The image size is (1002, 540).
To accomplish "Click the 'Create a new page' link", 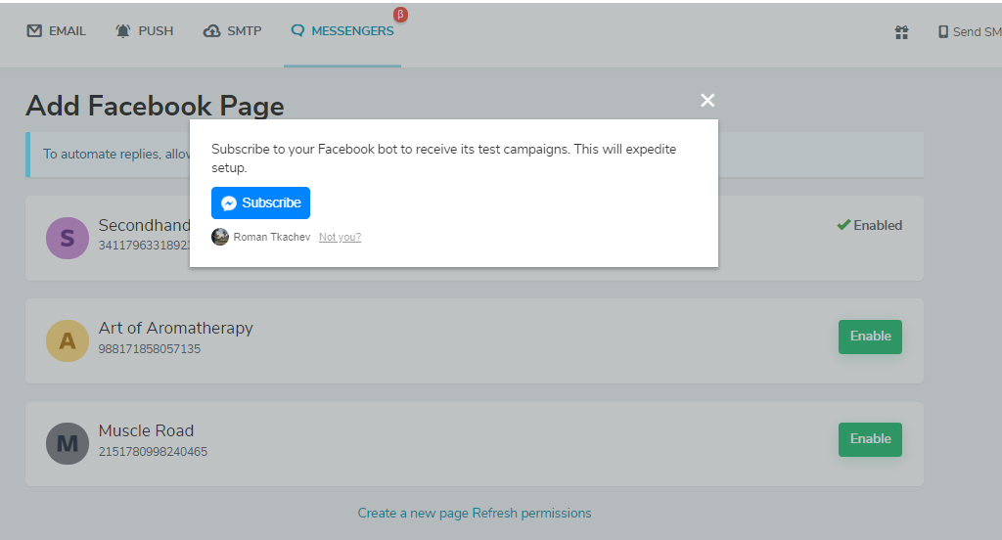I will coord(413,513).
